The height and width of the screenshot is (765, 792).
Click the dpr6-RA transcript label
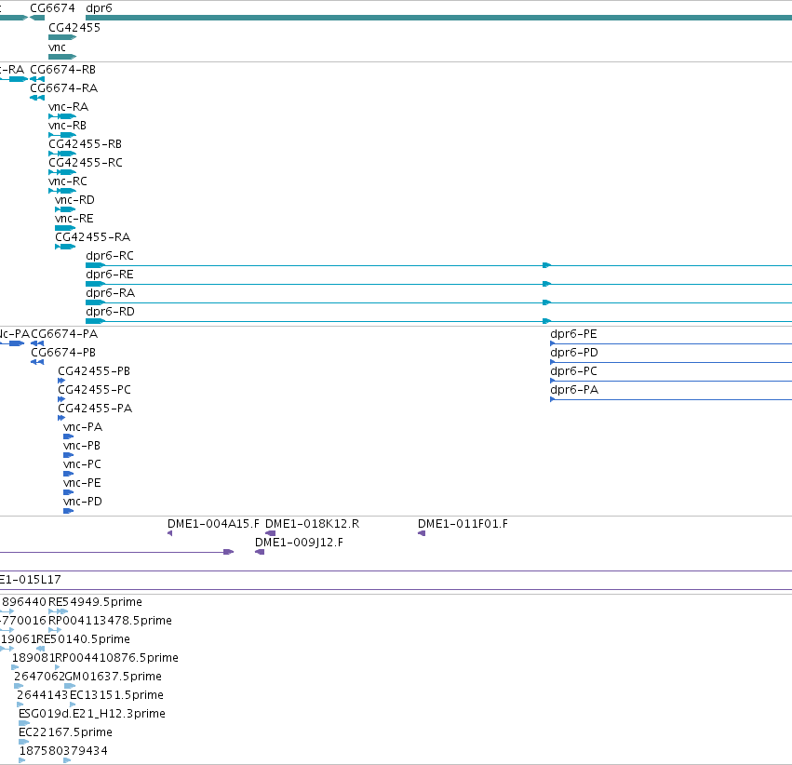(x=110, y=293)
